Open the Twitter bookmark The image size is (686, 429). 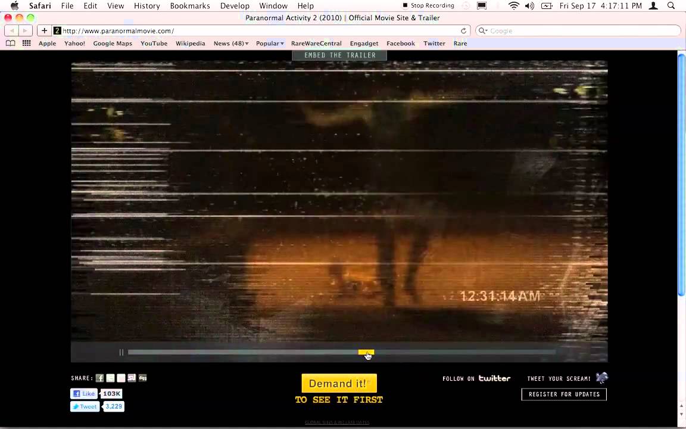435,43
